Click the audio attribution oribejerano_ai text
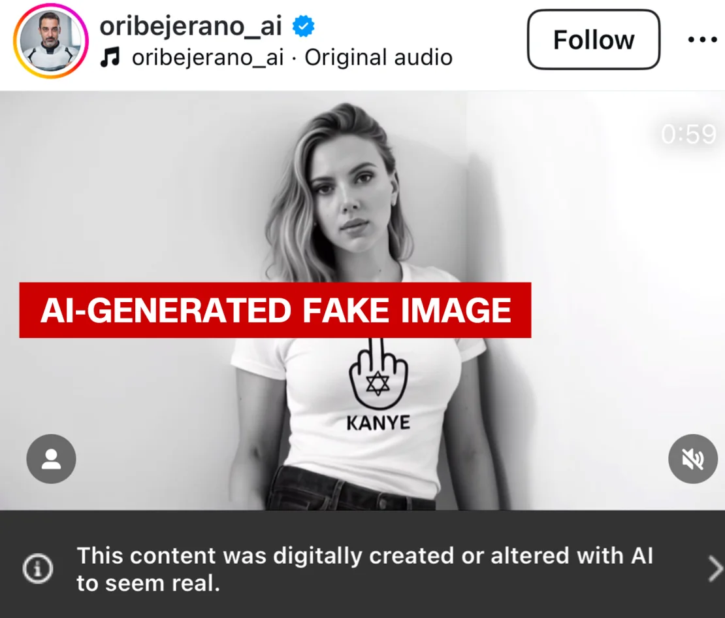This screenshot has width=725, height=618. tap(208, 58)
